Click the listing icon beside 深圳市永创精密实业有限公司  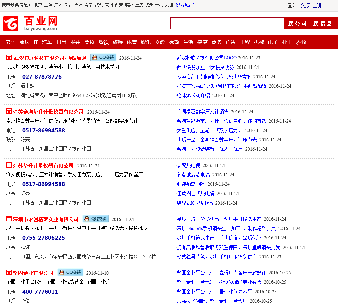pyautogui.click(x=9, y=219)
